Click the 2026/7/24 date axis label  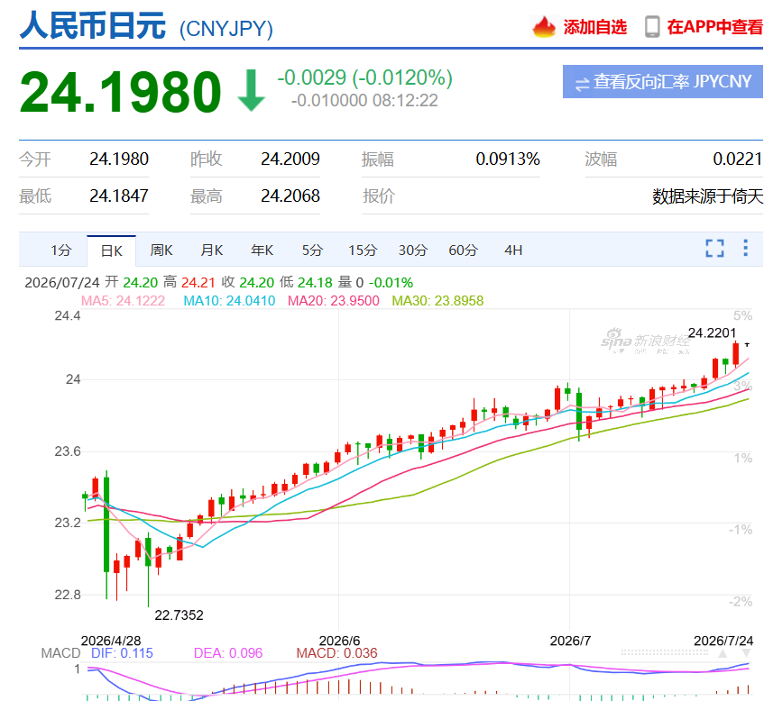click(723, 641)
